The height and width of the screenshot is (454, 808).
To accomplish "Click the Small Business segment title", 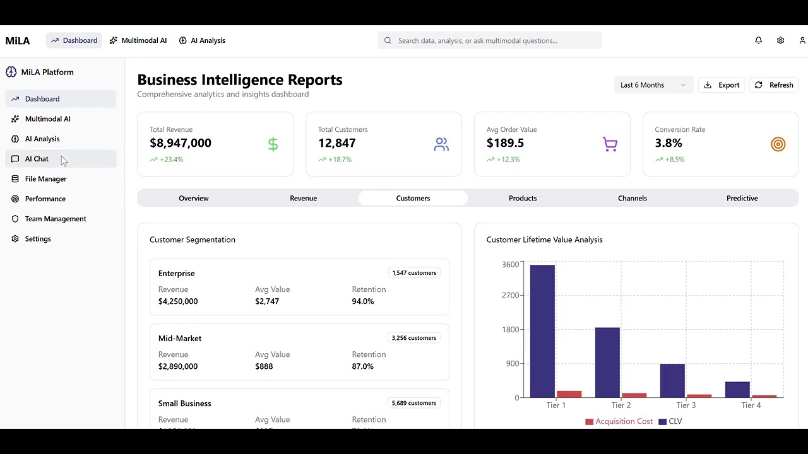I will [x=185, y=404].
